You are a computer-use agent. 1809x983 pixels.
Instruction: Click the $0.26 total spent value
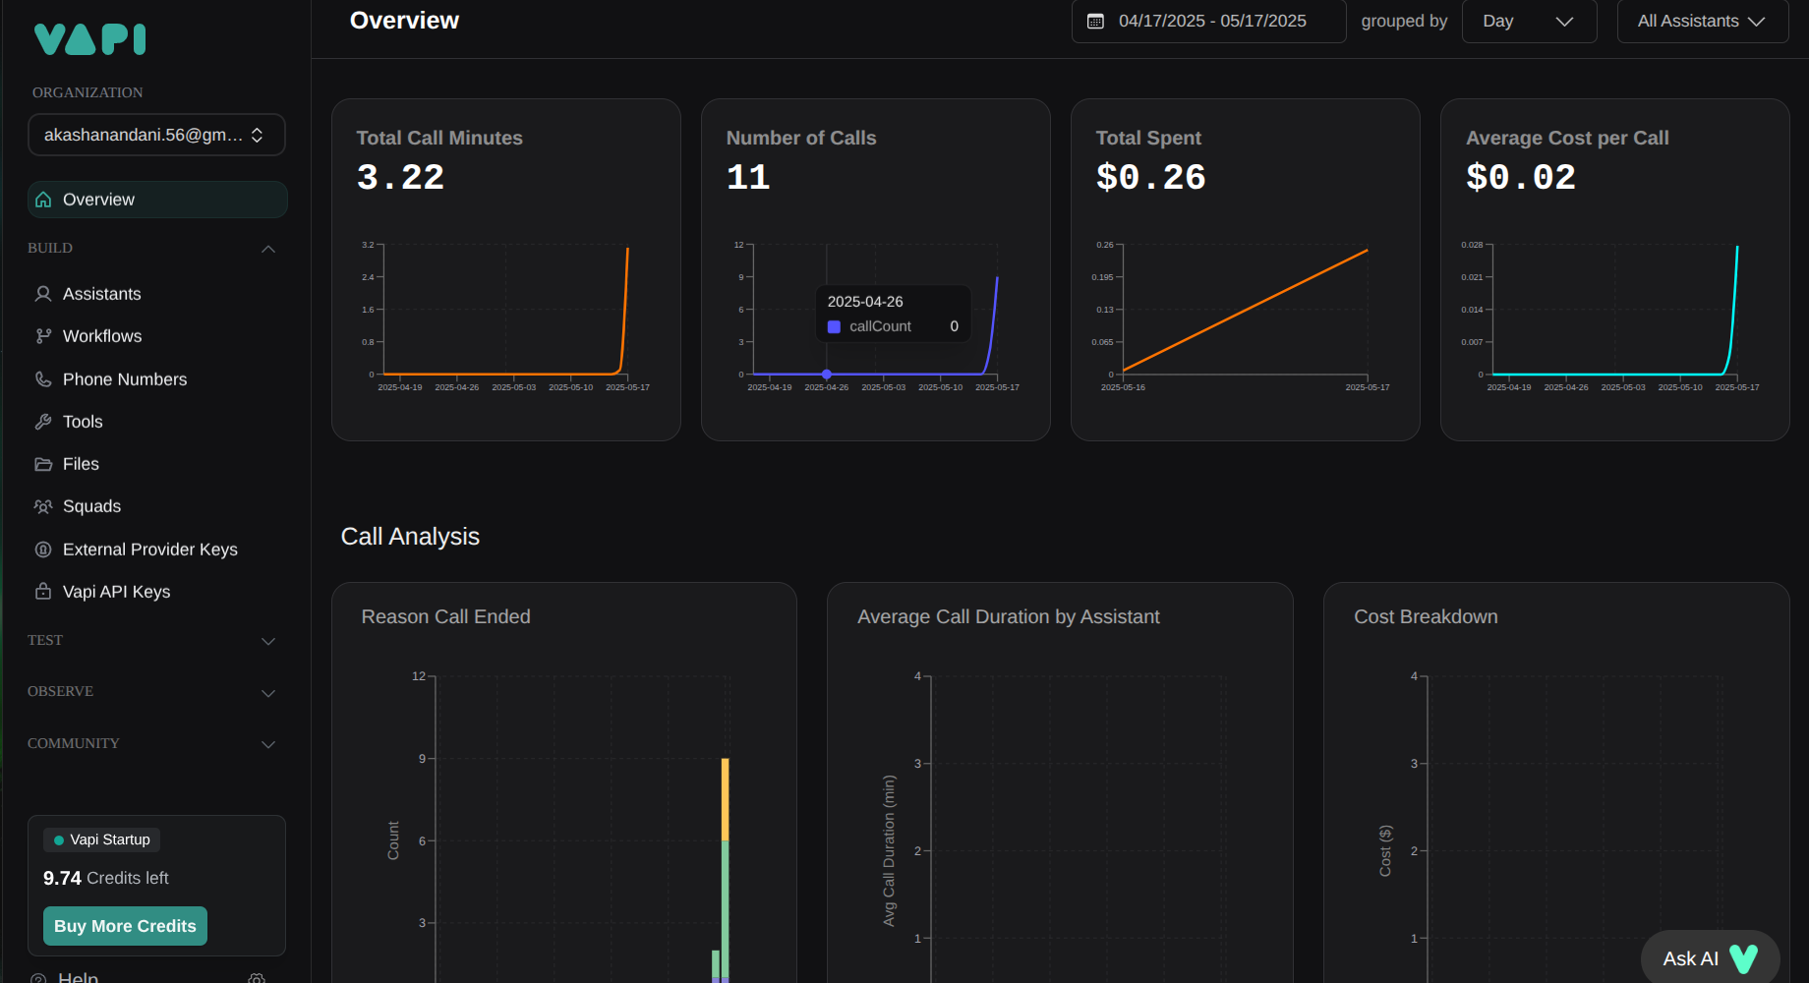coord(1151,178)
